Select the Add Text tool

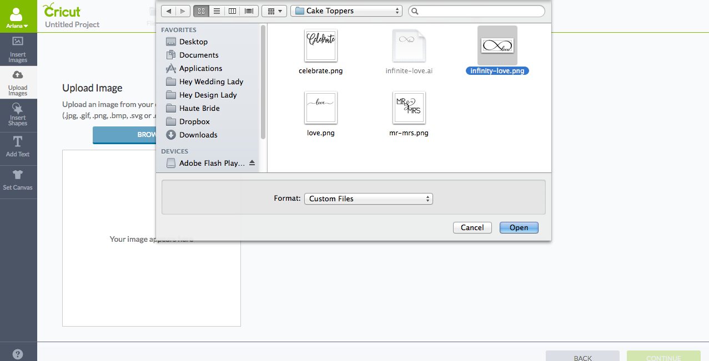tap(18, 147)
